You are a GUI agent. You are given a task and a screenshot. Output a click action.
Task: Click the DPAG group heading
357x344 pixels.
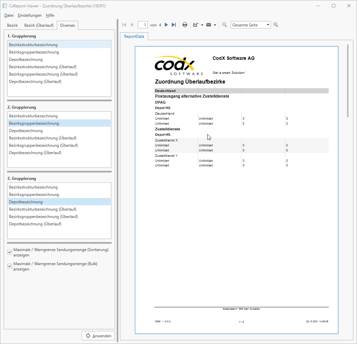[160, 102]
